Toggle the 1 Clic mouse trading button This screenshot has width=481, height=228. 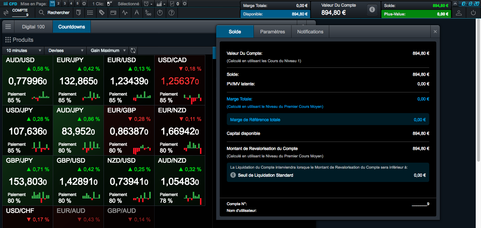tap(109, 4)
